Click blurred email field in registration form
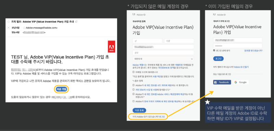 [x=163, y=47]
